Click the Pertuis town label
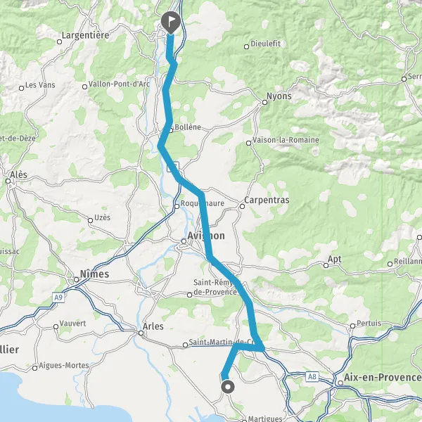The image size is (422, 422). (369, 323)
